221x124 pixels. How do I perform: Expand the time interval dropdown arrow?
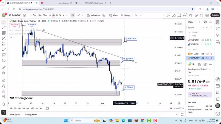[x=67, y=15]
